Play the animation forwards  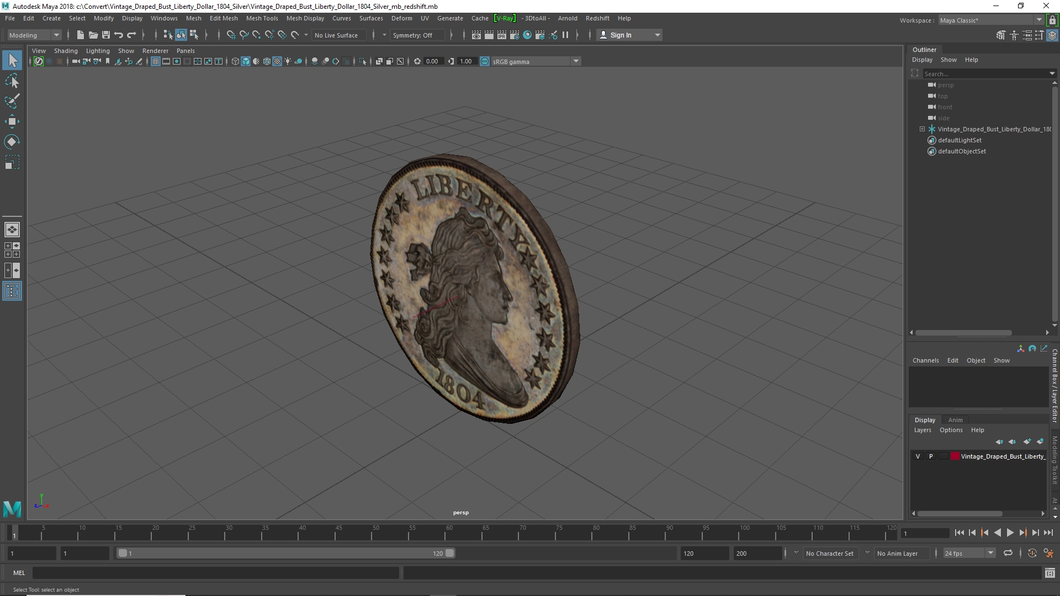pos(1010,533)
